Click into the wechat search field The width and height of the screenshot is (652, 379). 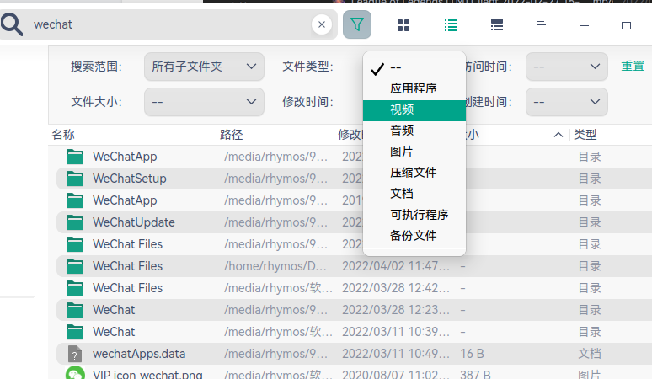(170, 24)
